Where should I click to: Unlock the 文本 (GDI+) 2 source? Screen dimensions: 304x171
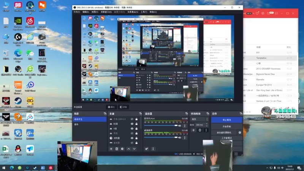click(x=136, y=119)
